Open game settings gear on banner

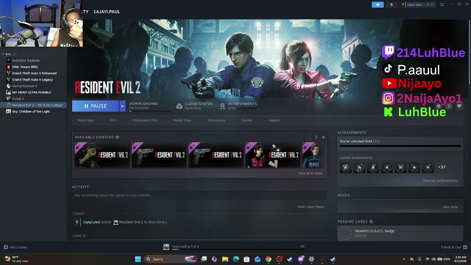(438, 106)
